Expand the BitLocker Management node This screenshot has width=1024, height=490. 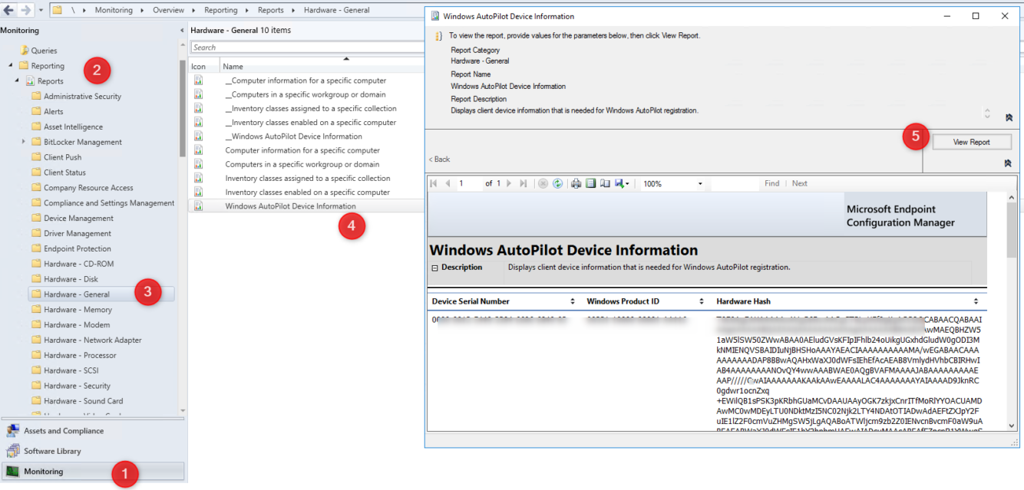click(23, 141)
